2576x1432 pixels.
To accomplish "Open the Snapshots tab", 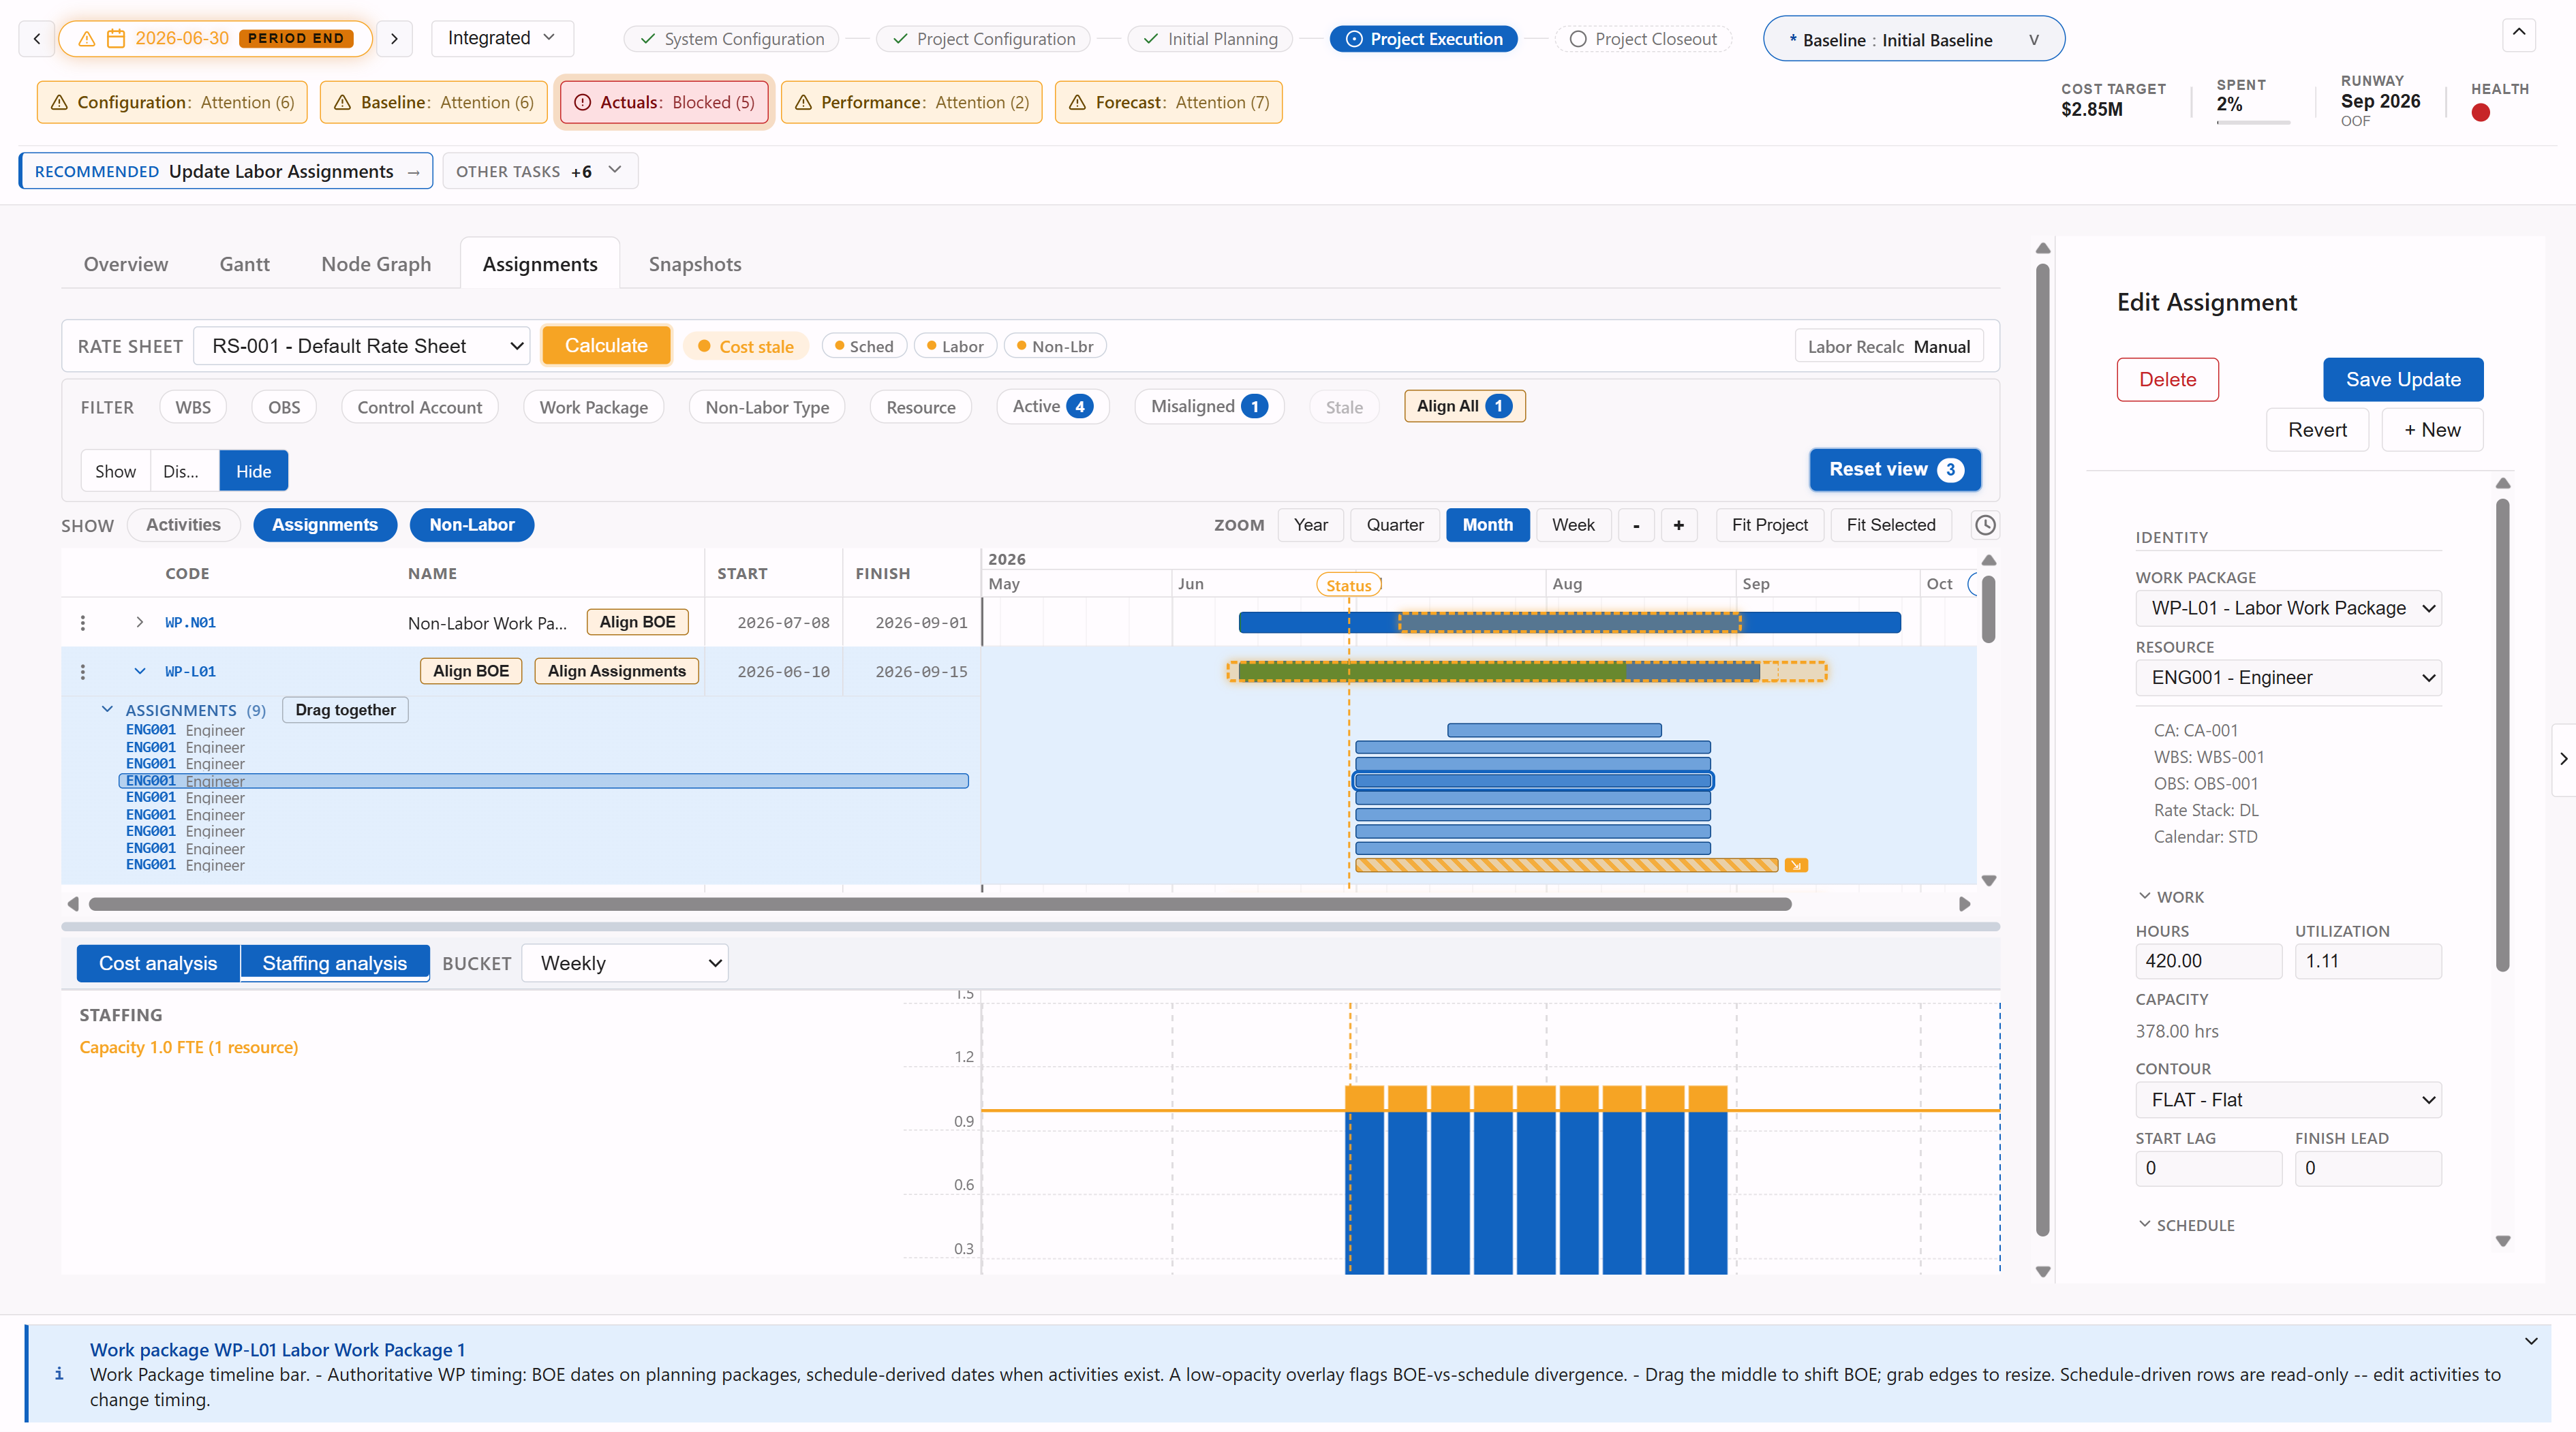I will click(695, 264).
